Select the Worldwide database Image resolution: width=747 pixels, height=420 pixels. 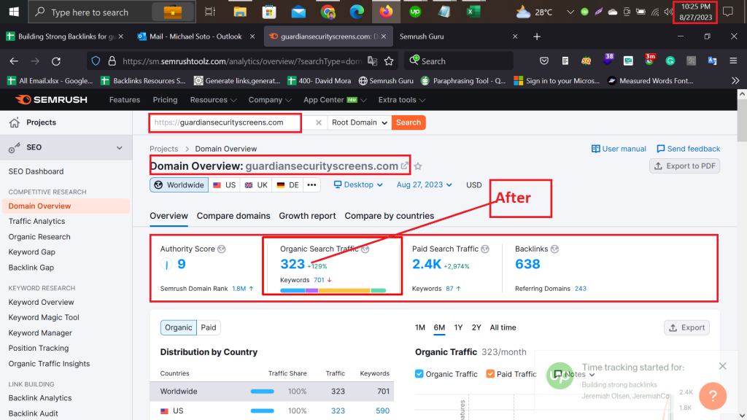(179, 184)
